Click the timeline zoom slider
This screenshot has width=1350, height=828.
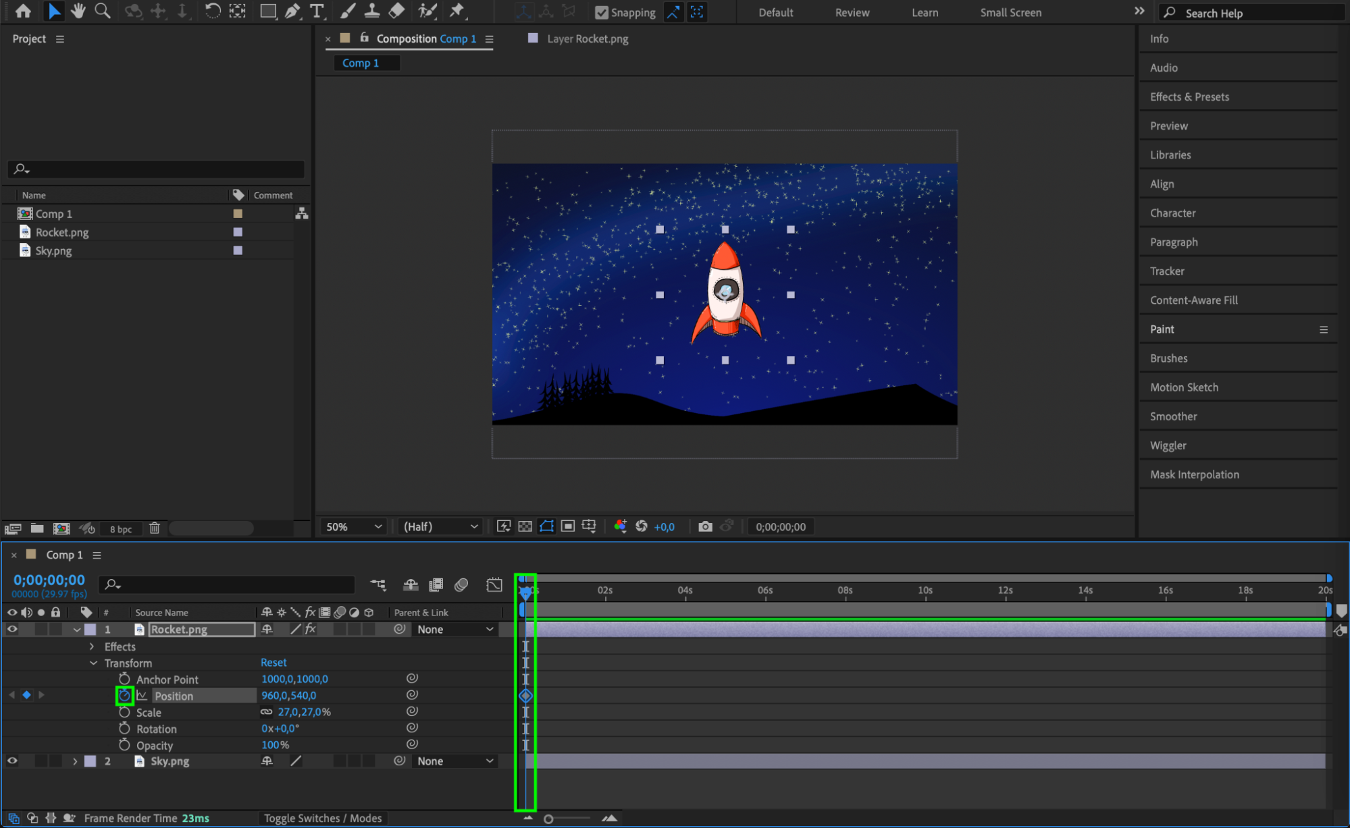click(x=548, y=819)
